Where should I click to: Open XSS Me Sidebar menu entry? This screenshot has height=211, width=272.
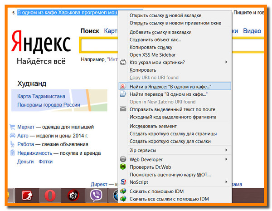pyautogui.click(x=152, y=55)
